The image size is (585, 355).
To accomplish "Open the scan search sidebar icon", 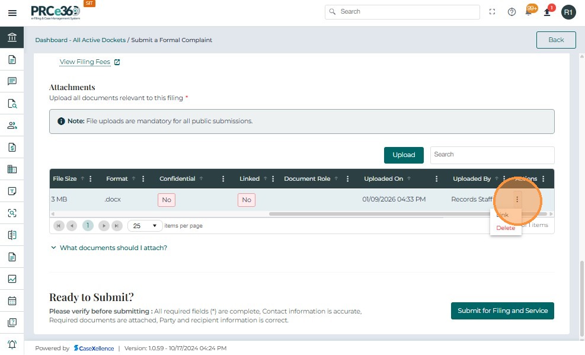I will pos(12,213).
